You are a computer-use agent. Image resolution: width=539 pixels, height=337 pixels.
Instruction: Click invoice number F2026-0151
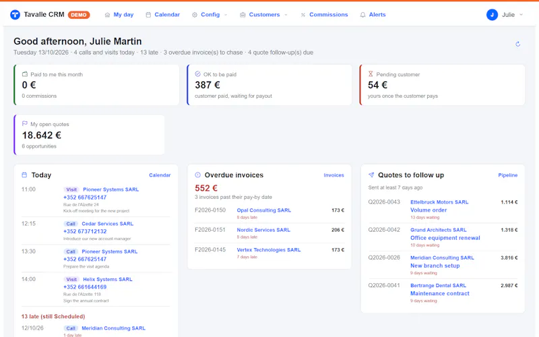point(210,230)
